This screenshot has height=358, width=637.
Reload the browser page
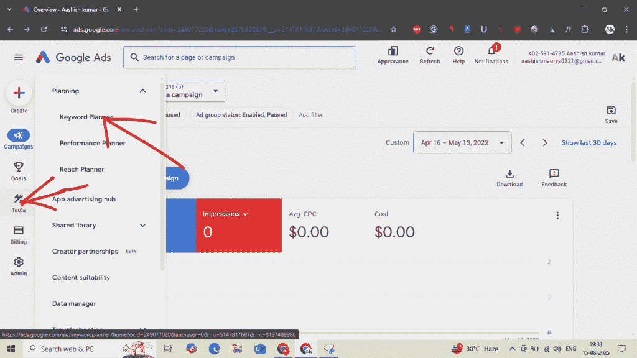coord(44,29)
